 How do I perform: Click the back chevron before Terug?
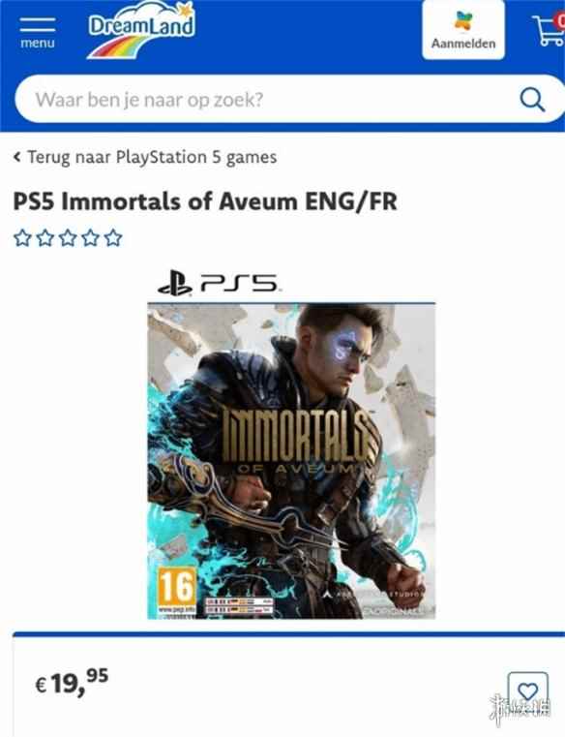(17, 157)
